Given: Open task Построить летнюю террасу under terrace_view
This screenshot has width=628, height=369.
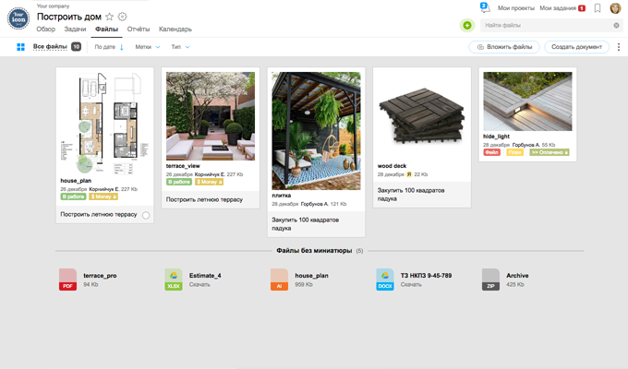Looking at the screenshot, I should click(x=204, y=199).
